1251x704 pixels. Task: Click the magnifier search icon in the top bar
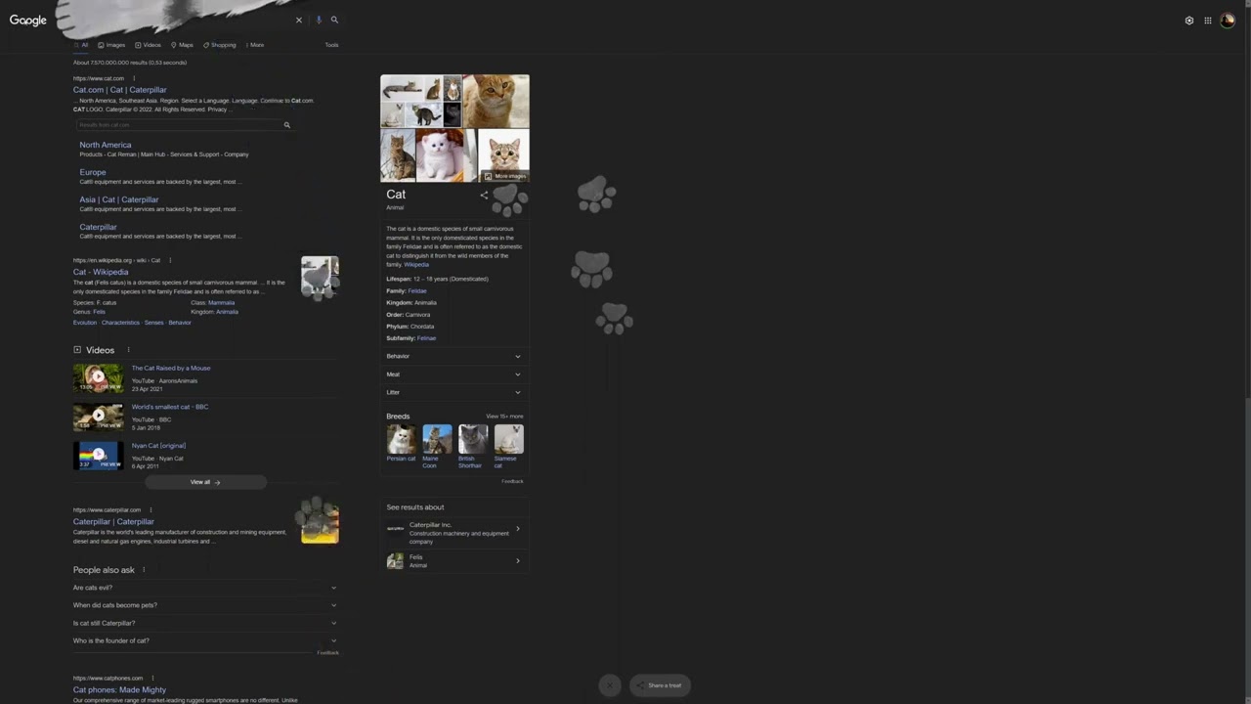(x=334, y=20)
